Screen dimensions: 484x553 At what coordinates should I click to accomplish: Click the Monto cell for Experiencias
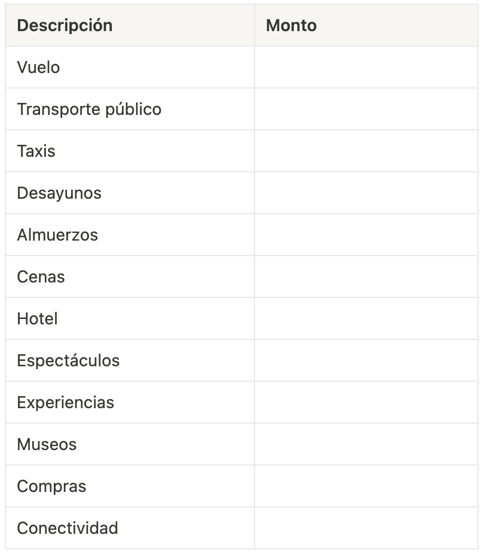click(366, 403)
